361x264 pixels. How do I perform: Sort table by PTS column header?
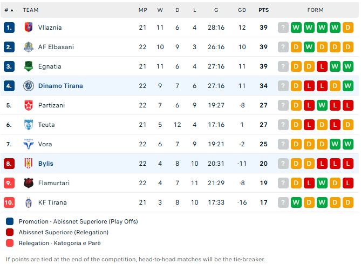click(x=263, y=10)
